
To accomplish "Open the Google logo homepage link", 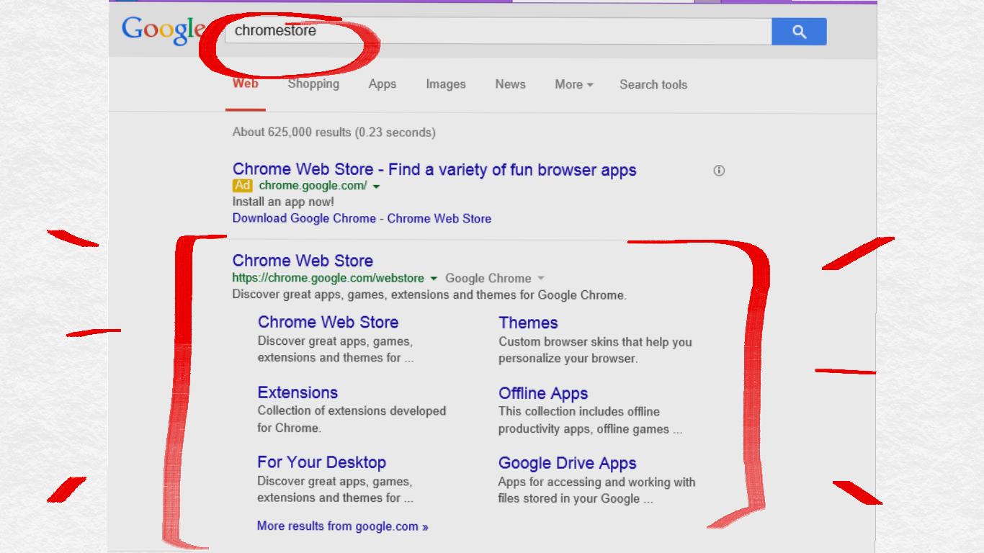I will (x=164, y=31).
